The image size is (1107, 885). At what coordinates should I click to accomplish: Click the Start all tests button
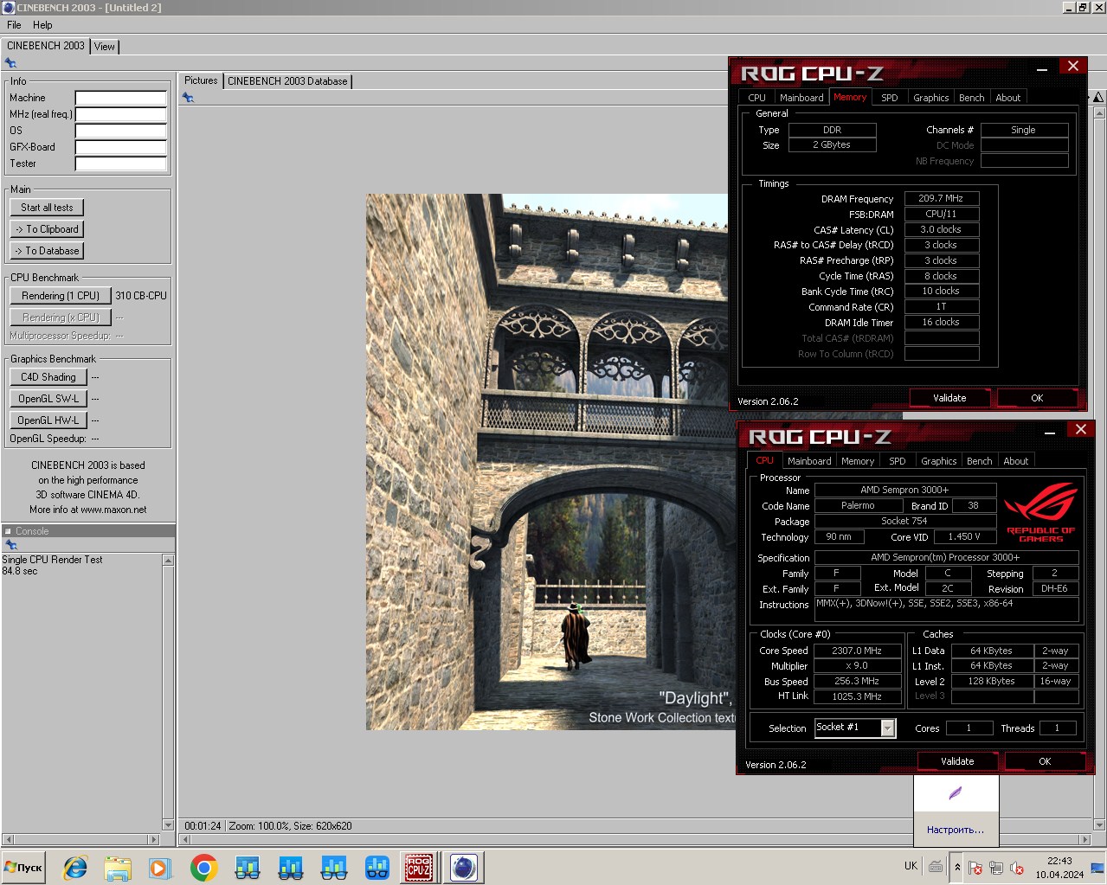48,208
